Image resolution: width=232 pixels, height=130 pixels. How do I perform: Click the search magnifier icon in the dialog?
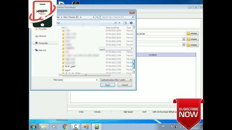[133, 17]
